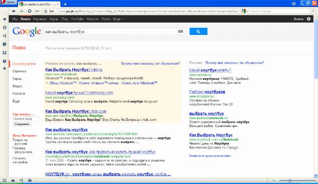Image resolution: width=318 pixels, height=184 pixels.
Task: Open the Downloads panel in sidebar
Action: tap(4, 53)
